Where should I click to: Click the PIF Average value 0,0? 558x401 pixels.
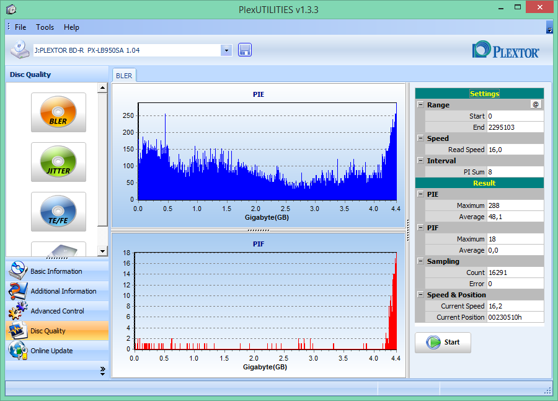(515, 250)
